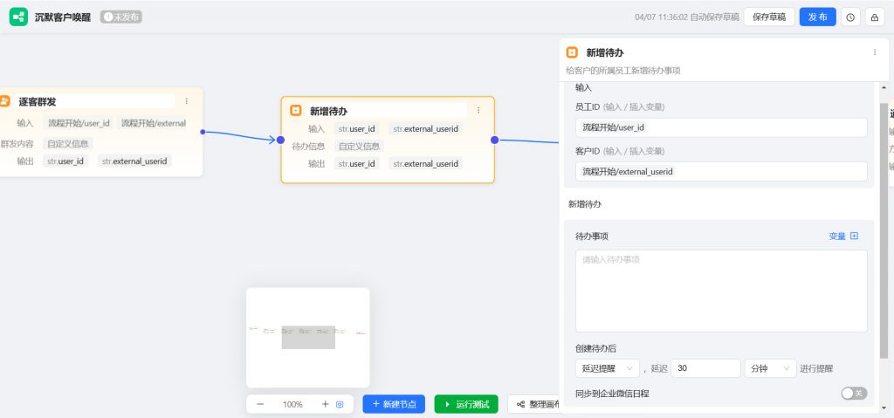Click the blue 发布 button
Image resolution: width=894 pixels, height=418 pixels.
click(x=817, y=17)
